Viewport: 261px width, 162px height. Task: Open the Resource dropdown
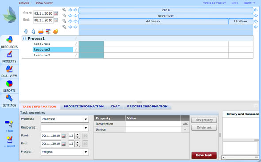tap(86, 128)
